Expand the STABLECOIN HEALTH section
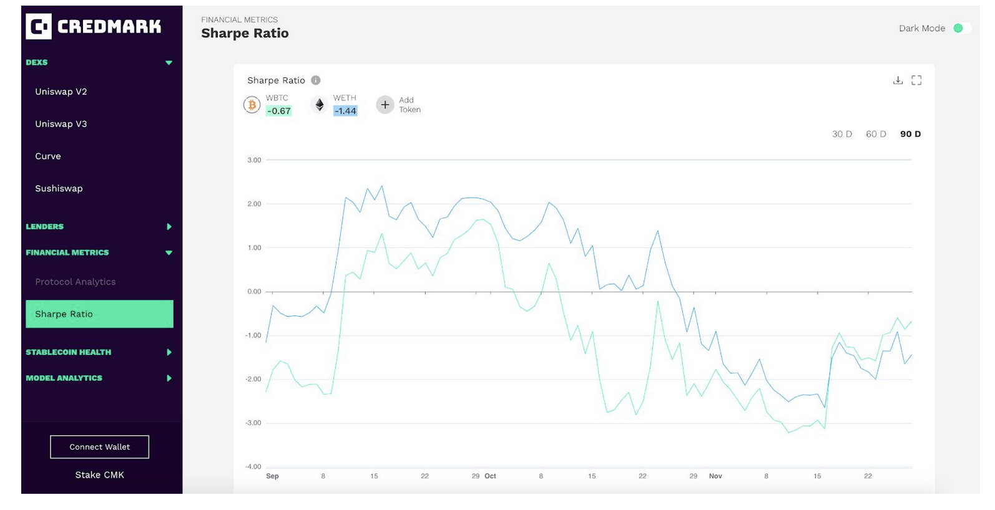This screenshot has height=510, width=995. coord(169,352)
